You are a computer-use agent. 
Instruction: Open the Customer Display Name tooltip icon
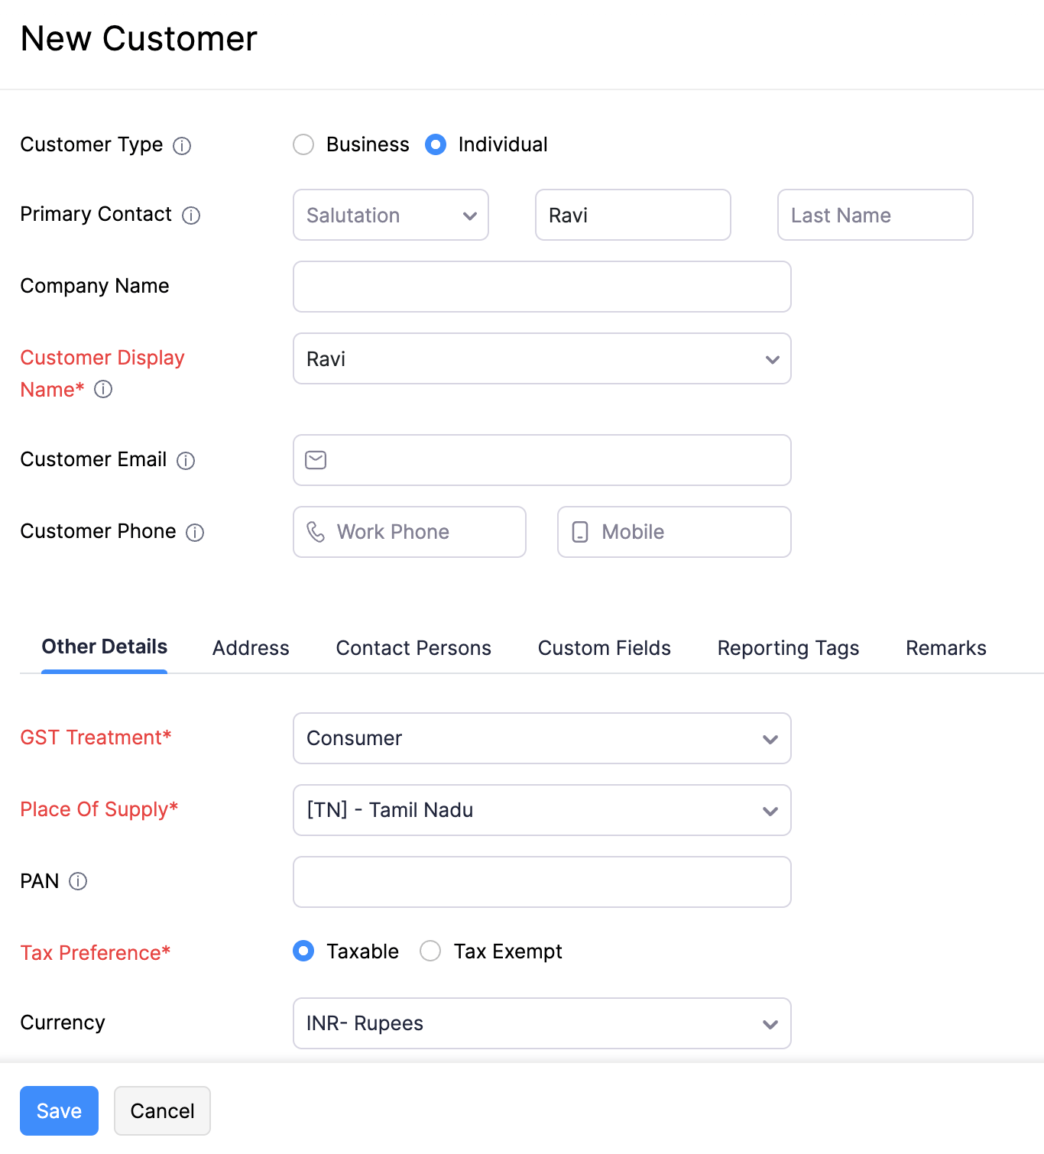(x=103, y=390)
